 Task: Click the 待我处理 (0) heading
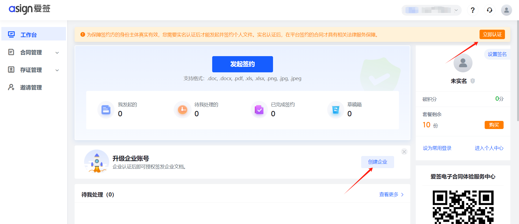pos(98,195)
